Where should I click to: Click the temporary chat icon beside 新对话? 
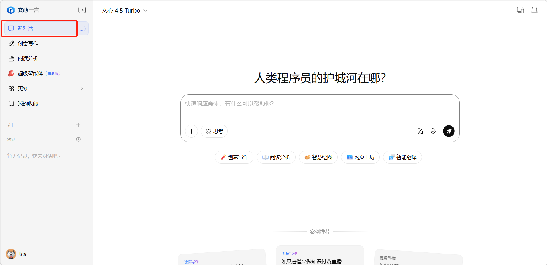pos(83,28)
